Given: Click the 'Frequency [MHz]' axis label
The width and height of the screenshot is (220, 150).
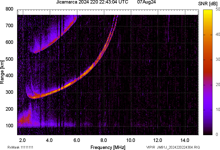Looking at the screenshot, I should tap(108, 147).
